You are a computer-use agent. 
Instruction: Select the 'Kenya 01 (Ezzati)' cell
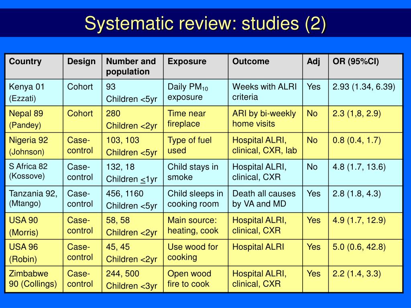pyautogui.click(x=34, y=93)
